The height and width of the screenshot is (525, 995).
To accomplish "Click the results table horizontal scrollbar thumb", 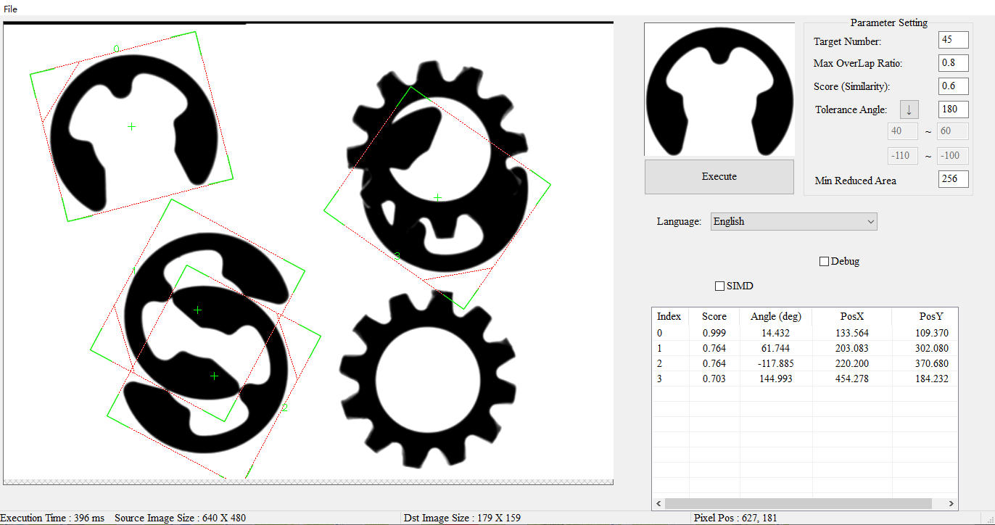I will [798, 503].
